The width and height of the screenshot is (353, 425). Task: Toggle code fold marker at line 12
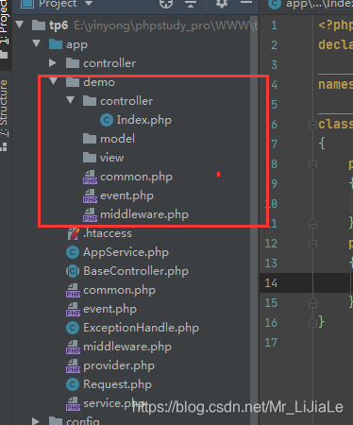coord(312,244)
